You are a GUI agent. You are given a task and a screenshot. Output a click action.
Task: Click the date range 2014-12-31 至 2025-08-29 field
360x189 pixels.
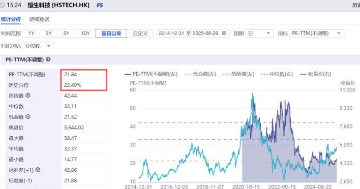(x=193, y=33)
